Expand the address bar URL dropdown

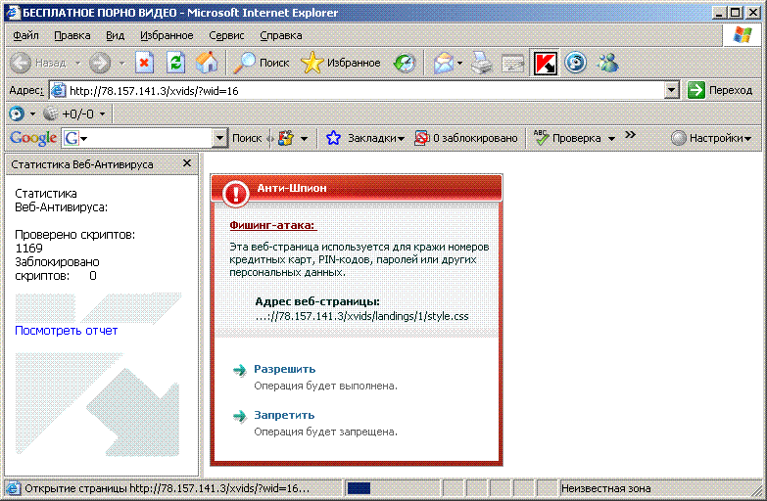(x=671, y=90)
